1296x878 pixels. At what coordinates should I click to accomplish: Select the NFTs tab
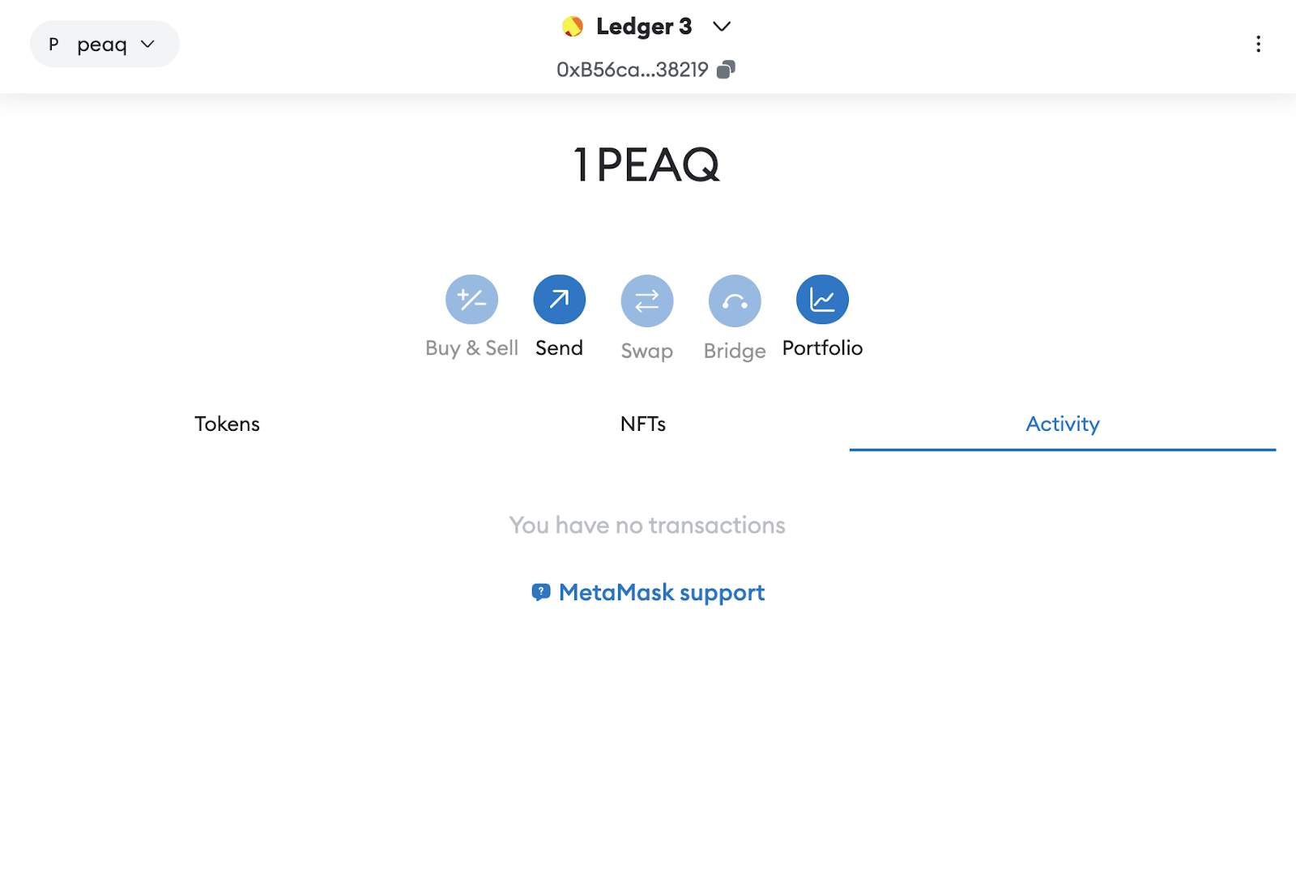[643, 424]
